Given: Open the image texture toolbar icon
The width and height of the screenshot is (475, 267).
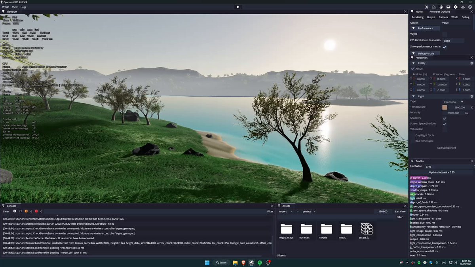Looking at the screenshot, I should 448,7.
